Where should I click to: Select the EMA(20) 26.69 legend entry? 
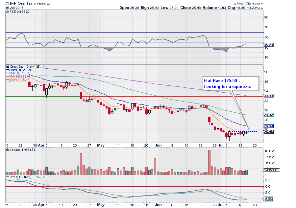[18, 70]
